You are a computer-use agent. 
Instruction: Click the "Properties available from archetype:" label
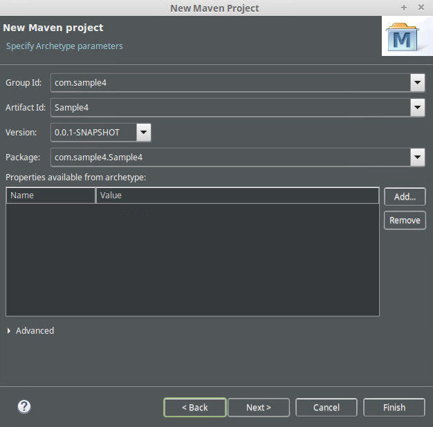(75, 178)
